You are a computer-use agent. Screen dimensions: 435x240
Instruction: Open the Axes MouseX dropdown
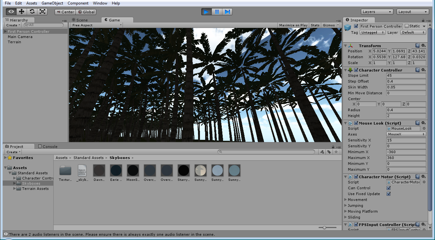coord(406,134)
